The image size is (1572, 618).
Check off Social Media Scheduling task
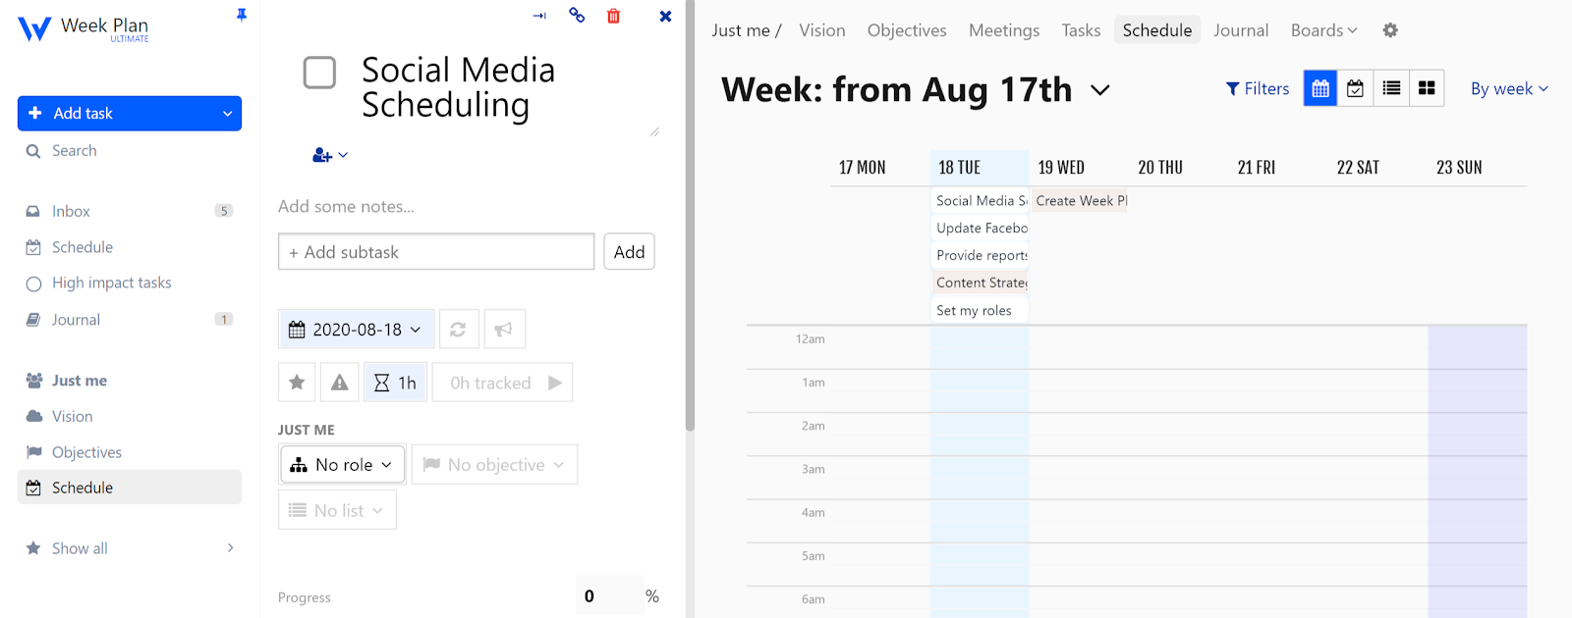(319, 73)
